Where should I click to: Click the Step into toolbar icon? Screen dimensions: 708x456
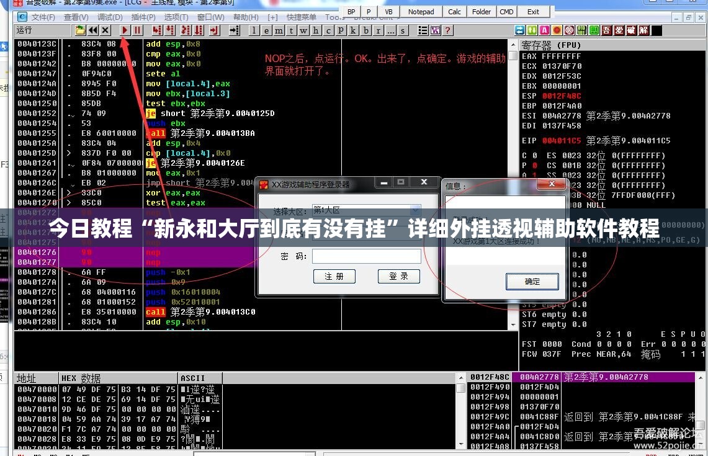point(156,30)
